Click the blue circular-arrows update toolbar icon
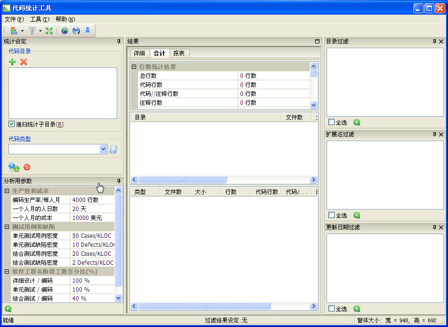Image resolution: width=448 pixels, height=327 pixels. click(x=76, y=31)
